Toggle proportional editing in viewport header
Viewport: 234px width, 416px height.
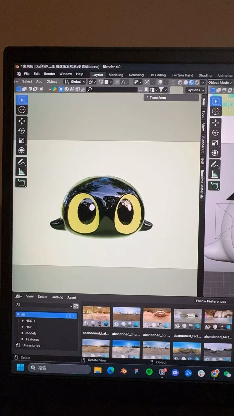117,82
